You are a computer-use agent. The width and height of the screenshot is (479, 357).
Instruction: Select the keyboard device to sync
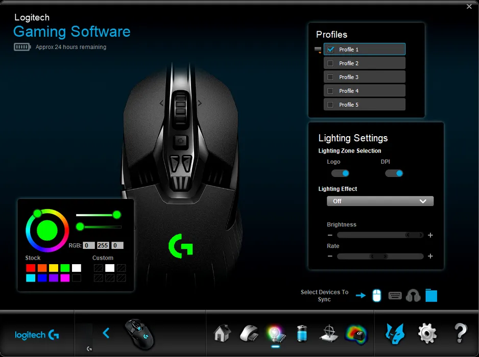click(x=395, y=295)
